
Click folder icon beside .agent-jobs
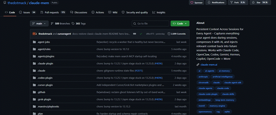click(34, 42)
